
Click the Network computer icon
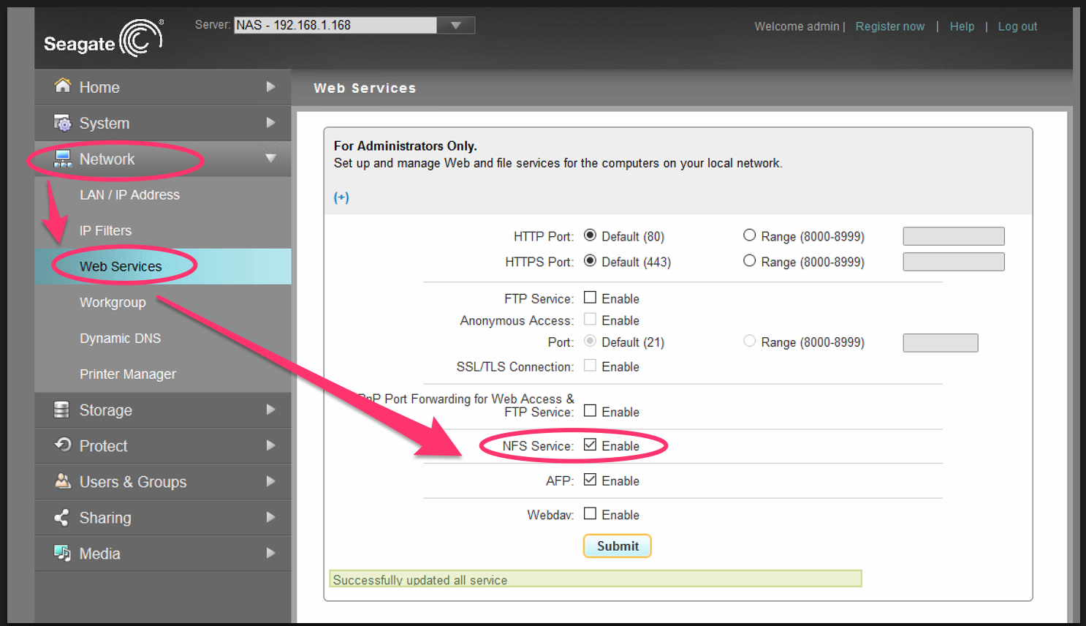(x=63, y=159)
